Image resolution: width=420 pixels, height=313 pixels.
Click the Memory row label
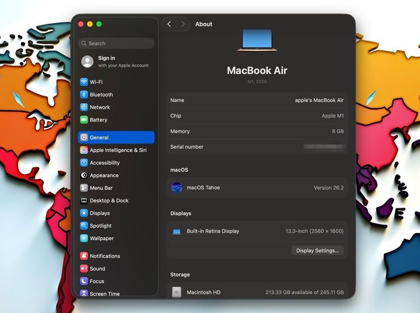pos(180,131)
